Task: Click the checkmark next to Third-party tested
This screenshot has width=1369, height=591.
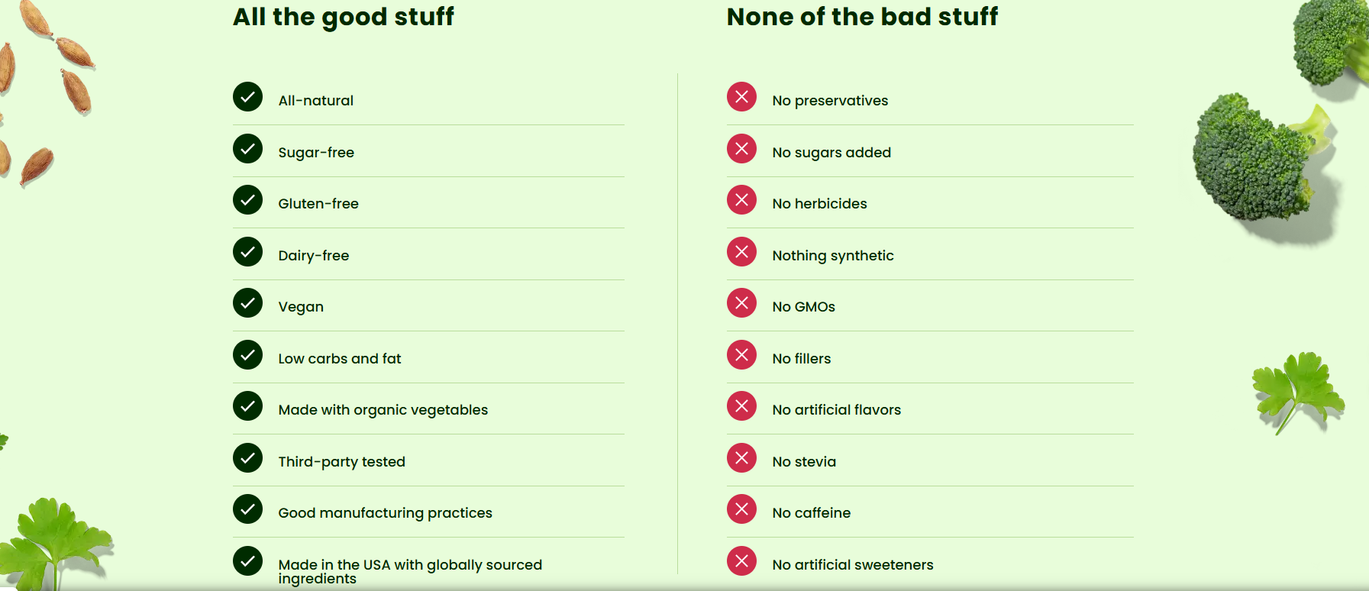Action: coord(247,458)
